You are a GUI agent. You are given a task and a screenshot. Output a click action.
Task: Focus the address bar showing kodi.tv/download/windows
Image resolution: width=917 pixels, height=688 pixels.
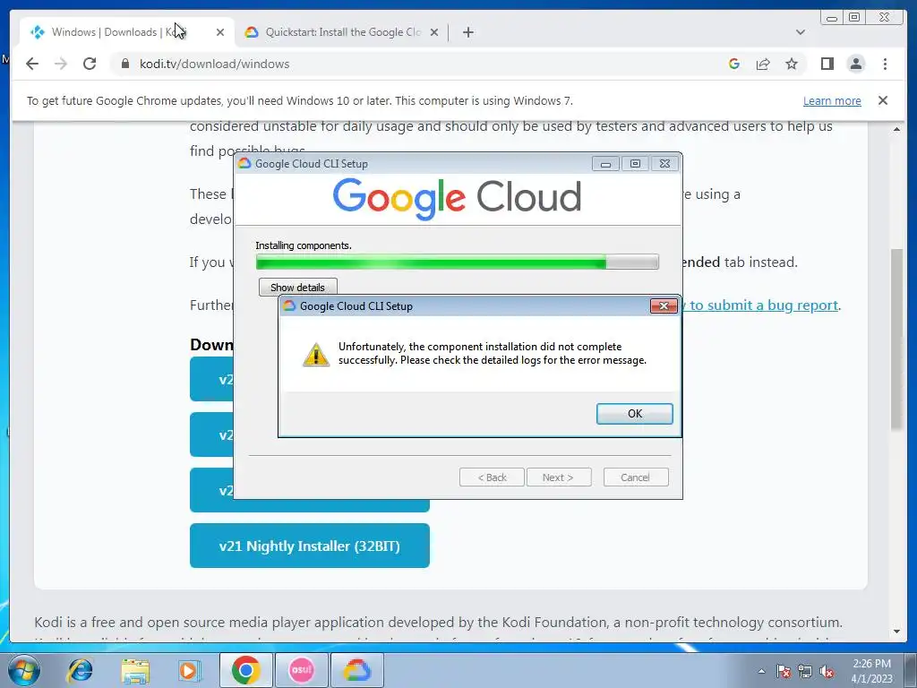pyautogui.click(x=421, y=64)
